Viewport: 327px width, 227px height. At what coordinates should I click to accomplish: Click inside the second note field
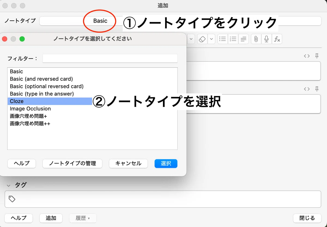(253, 104)
